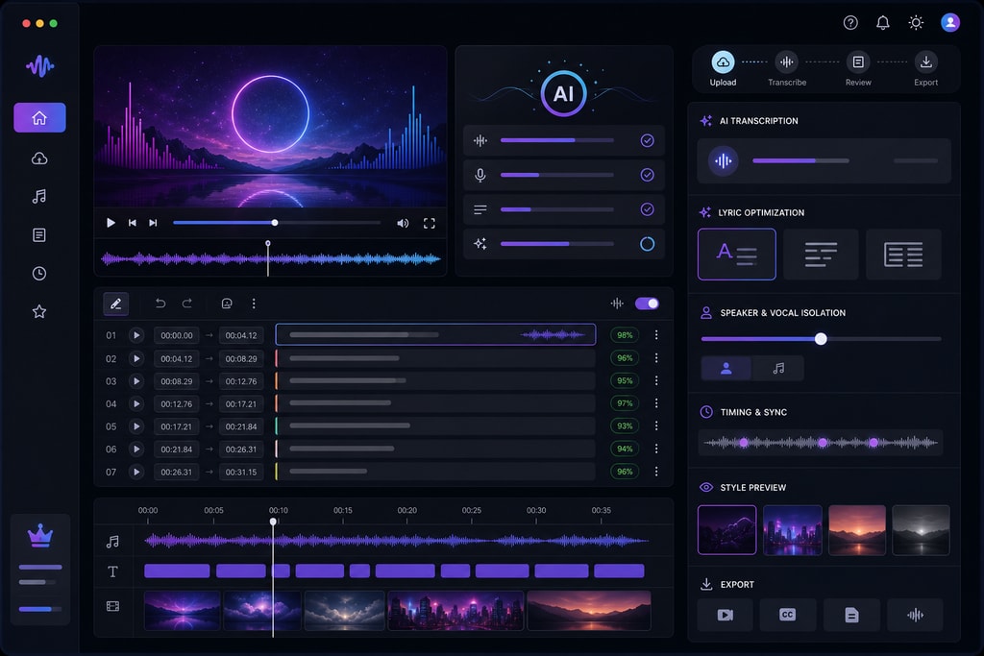Toggle the sparkle row empty circle in AI panel

coord(647,244)
